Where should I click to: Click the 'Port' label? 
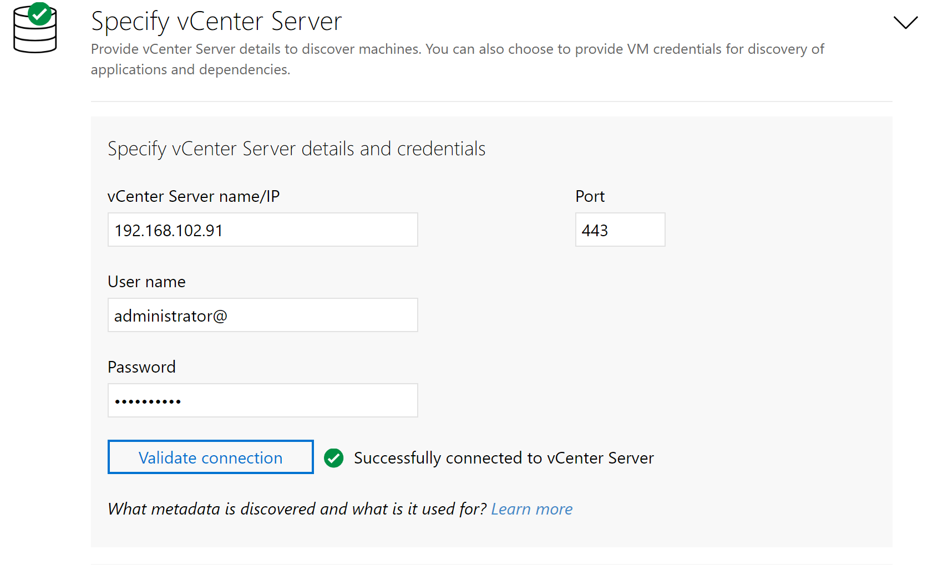(590, 196)
